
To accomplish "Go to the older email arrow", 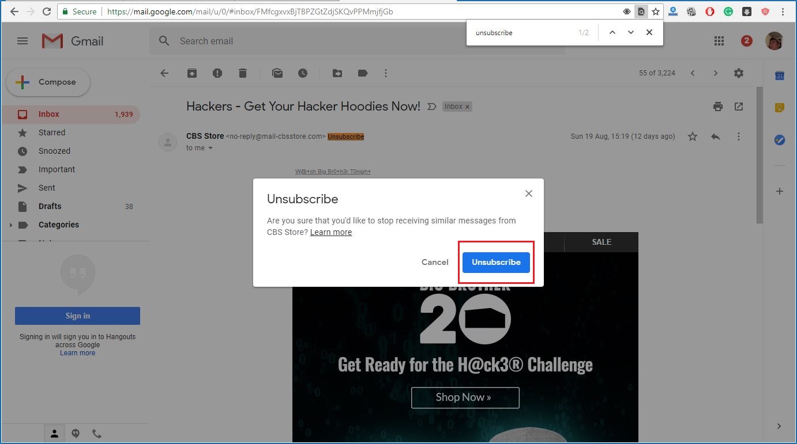I will [x=716, y=73].
